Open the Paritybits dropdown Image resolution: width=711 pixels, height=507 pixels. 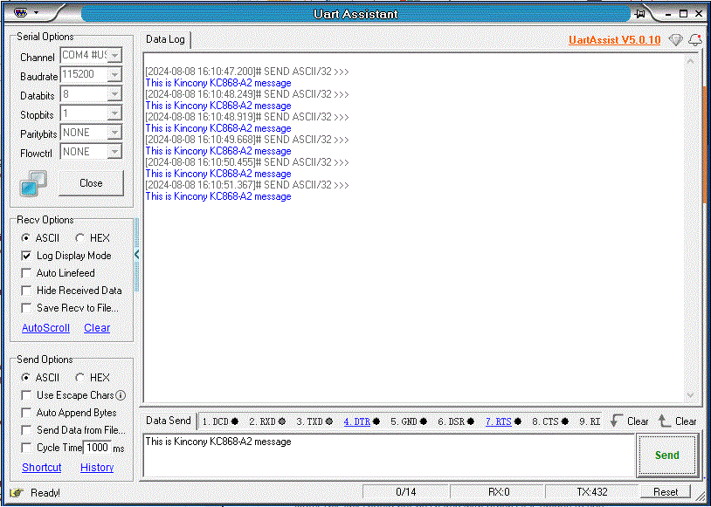114,133
